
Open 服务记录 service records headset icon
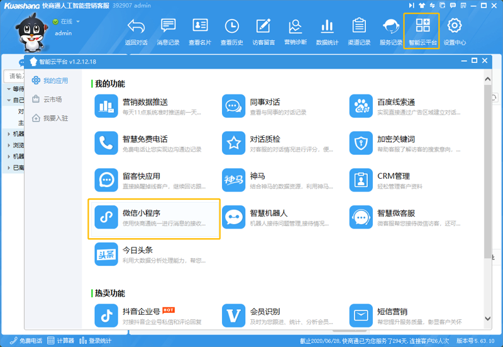390,26
